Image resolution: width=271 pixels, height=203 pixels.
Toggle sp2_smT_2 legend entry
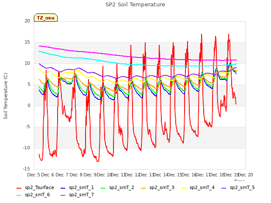118,187
